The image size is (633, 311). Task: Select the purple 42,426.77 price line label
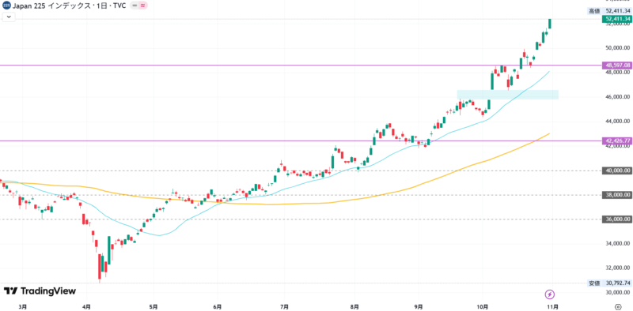point(616,141)
